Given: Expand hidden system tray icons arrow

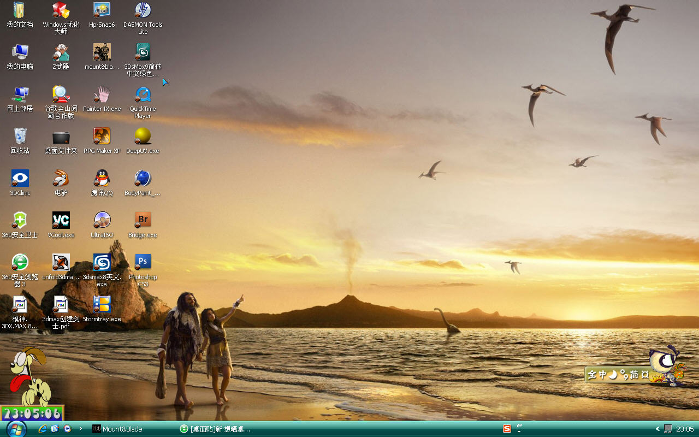Looking at the screenshot, I should 658,429.
